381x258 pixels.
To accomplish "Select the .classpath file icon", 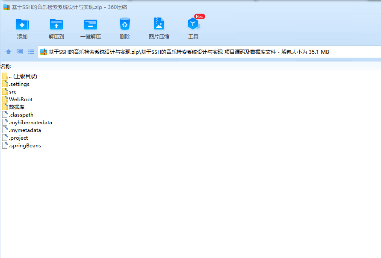I will click(5, 115).
